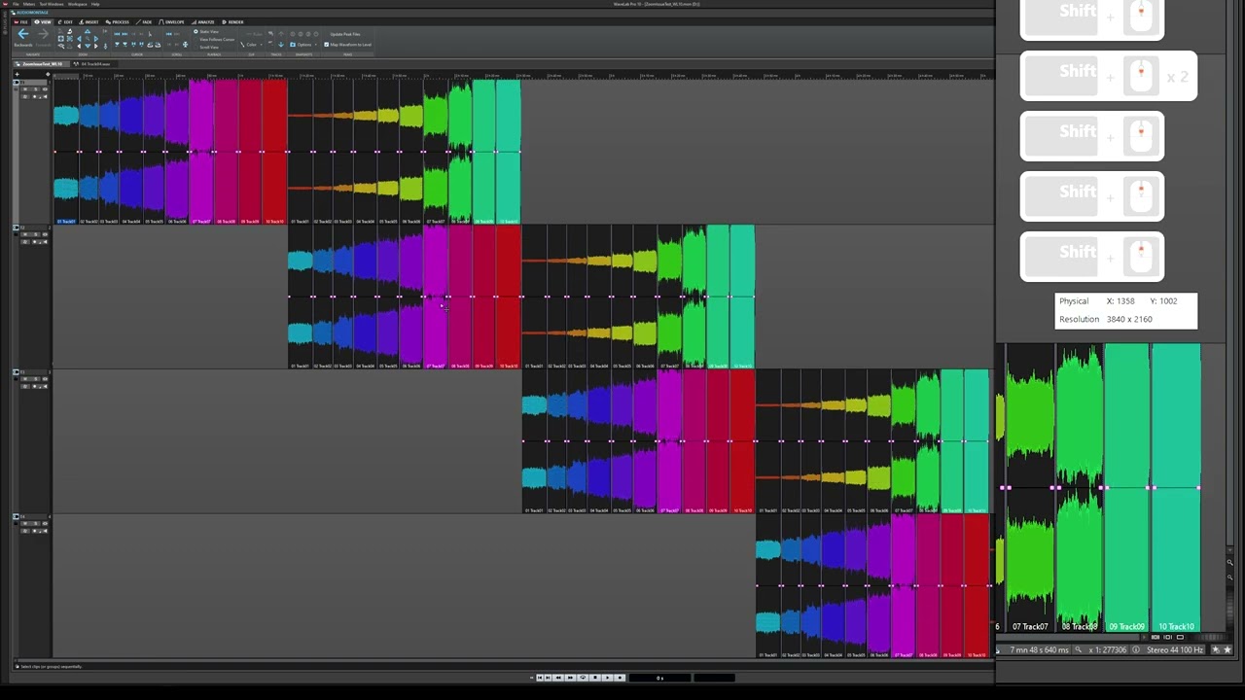Click the blue down arrow in Tracks group
The image size is (1245, 700).
pyautogui.click(x=281, y=45)
